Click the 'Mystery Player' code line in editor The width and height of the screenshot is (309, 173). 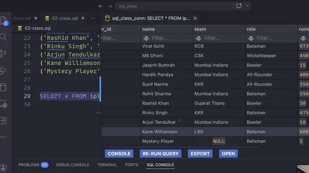[70, 71]
